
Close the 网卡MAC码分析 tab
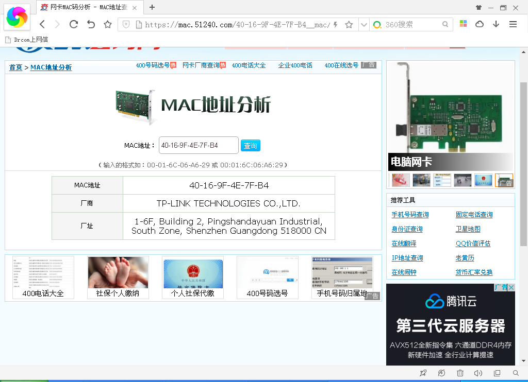135,8
